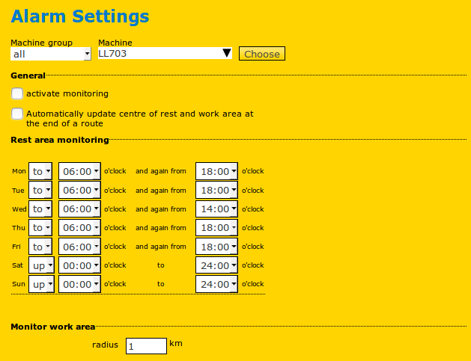Open Tuesday's 'to' mode dropdown
Screen dimensions: 471x361
coord(40,190)
